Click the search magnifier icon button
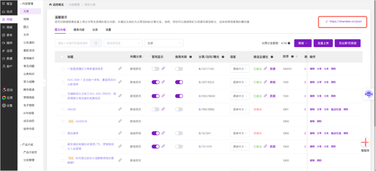This screenshot has height=171, width=376. tap(96, 43)
